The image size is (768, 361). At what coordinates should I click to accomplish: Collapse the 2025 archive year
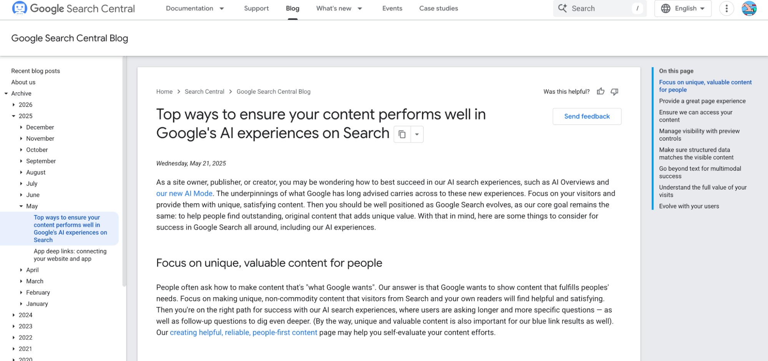14,116
